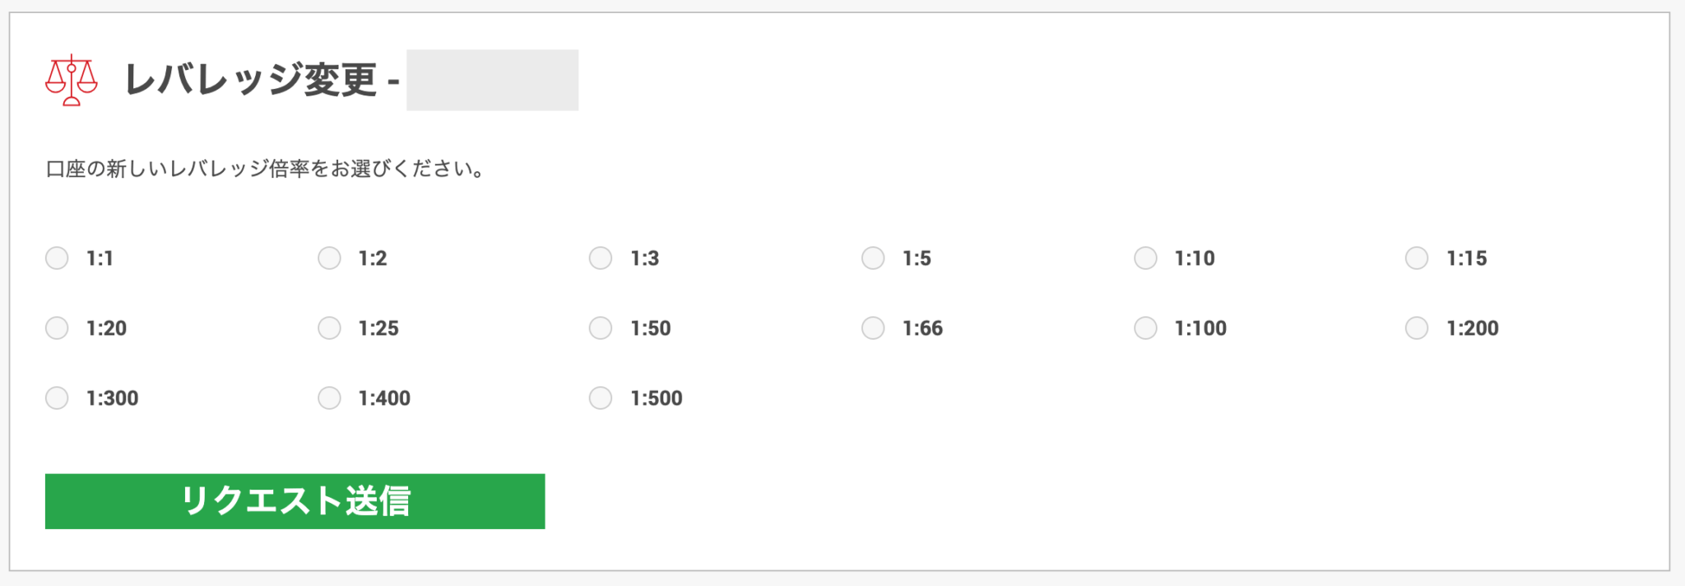Screen dimensions: 1685x586
Task: Choose the 1:66 leverage ratio
Action: pyautogui.click(x=873, y=328)
